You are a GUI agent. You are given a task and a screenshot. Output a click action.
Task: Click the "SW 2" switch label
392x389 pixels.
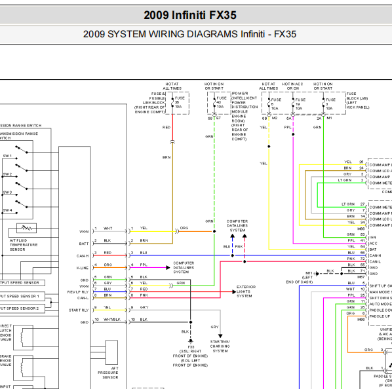(7, 174)
